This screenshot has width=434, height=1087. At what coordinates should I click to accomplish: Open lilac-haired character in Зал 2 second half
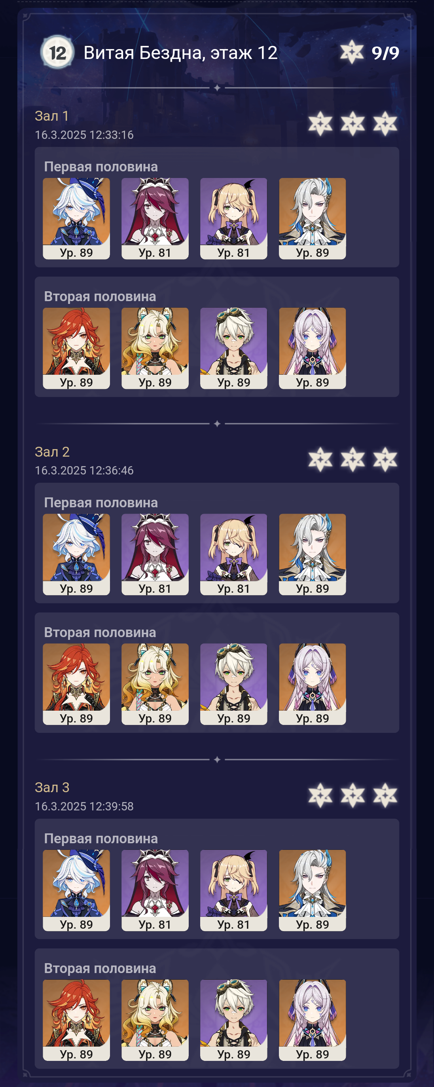312,684
